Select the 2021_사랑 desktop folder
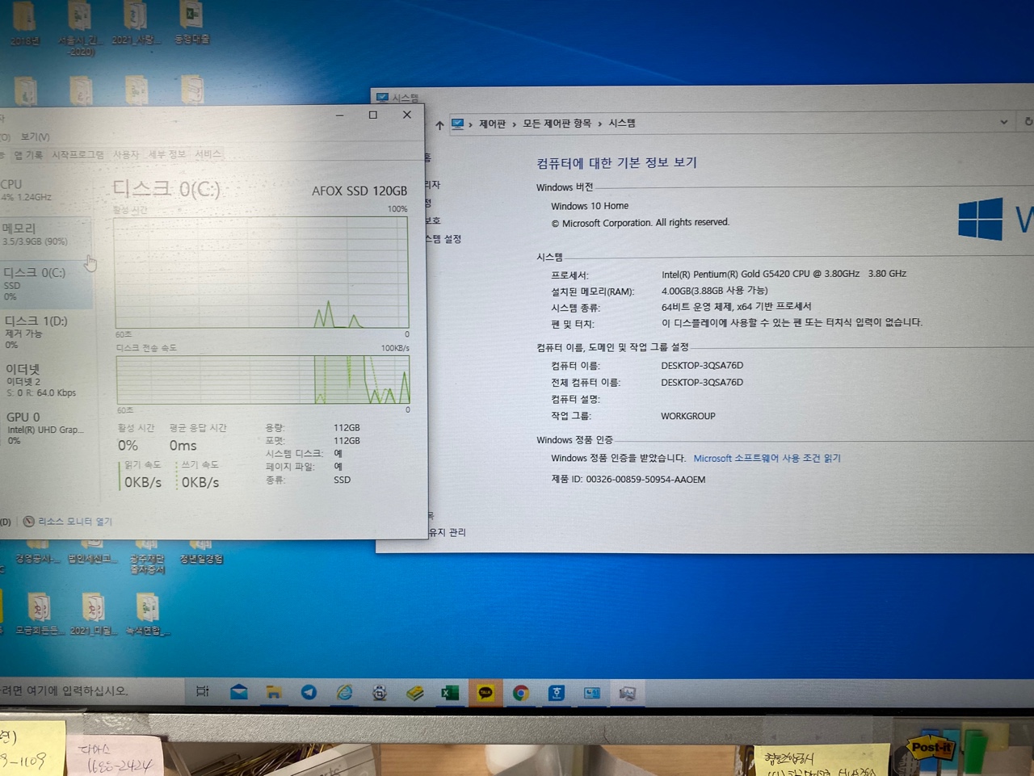 pyautogui.click(x=136, y=23)
